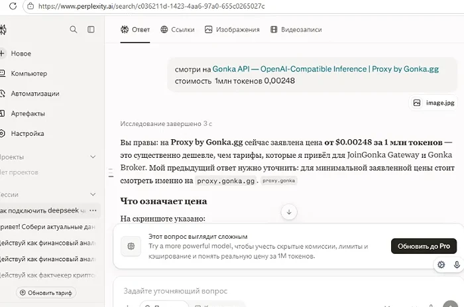Open session 'Действуй как фактчекер крипто'

pyautogui.click(x=47, y=275)
